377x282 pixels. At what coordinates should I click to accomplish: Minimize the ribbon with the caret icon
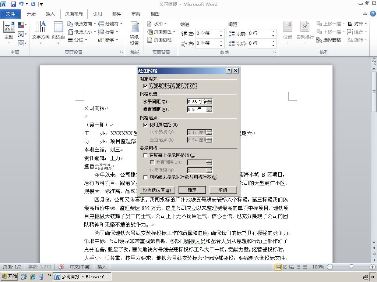[365, 14]
